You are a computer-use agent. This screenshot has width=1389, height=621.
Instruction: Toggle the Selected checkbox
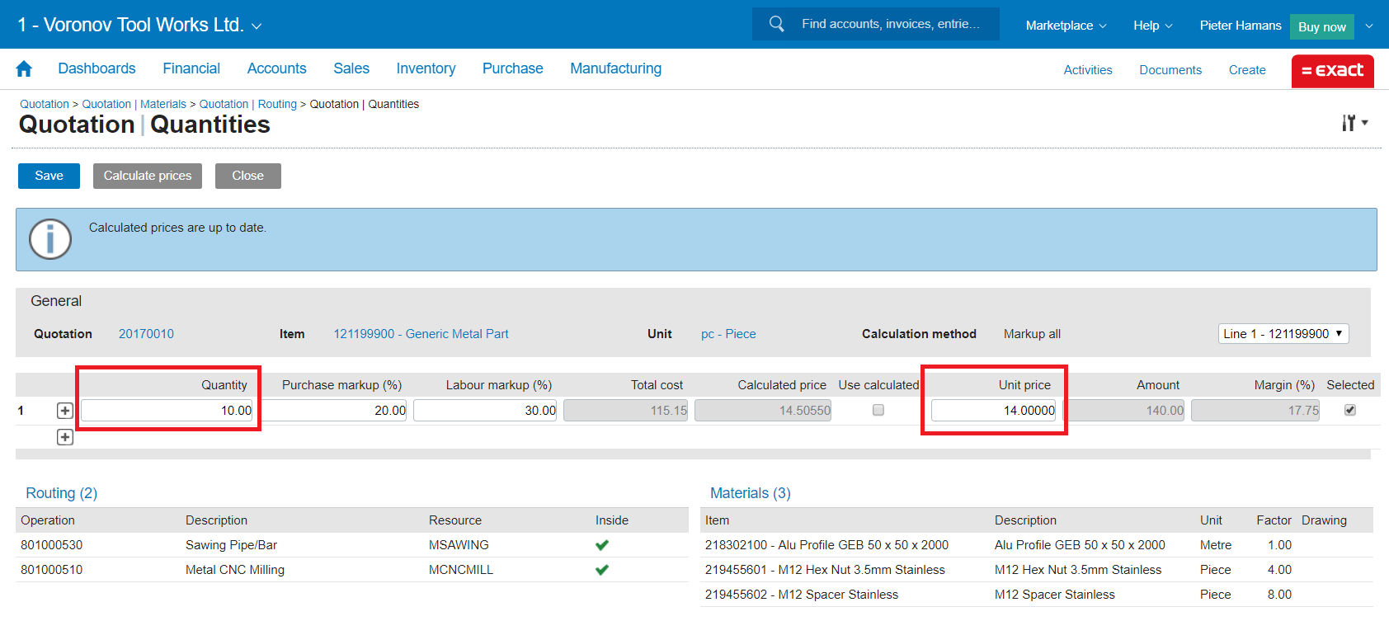tap(1350, 410)
